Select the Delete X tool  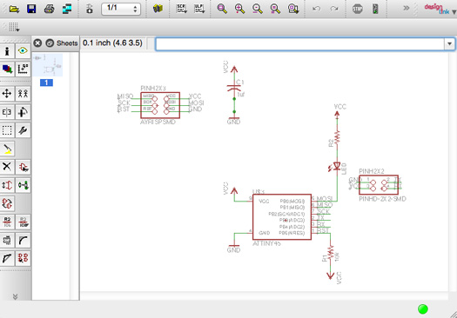pos(7,167)
